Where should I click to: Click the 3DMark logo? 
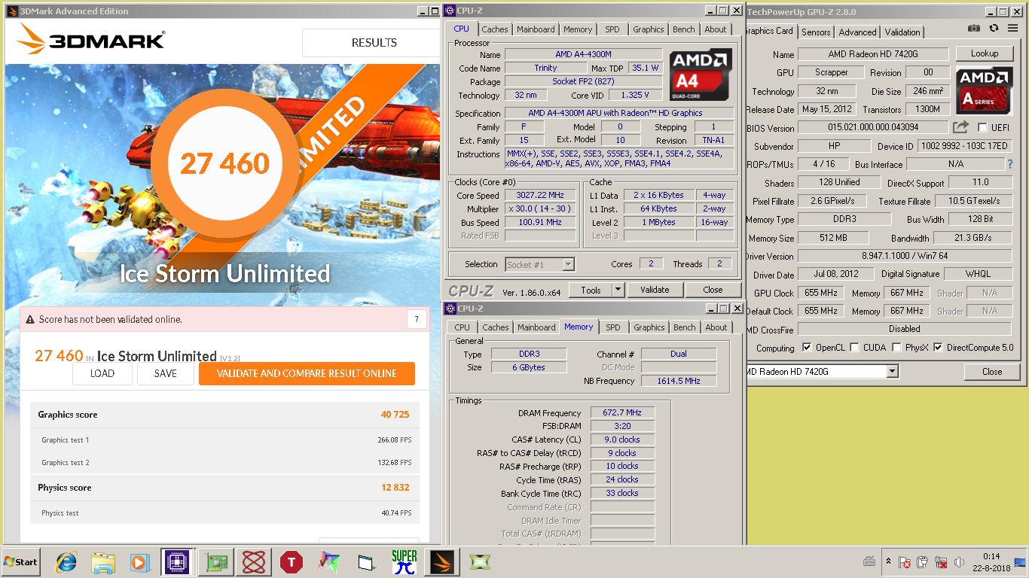91,39
